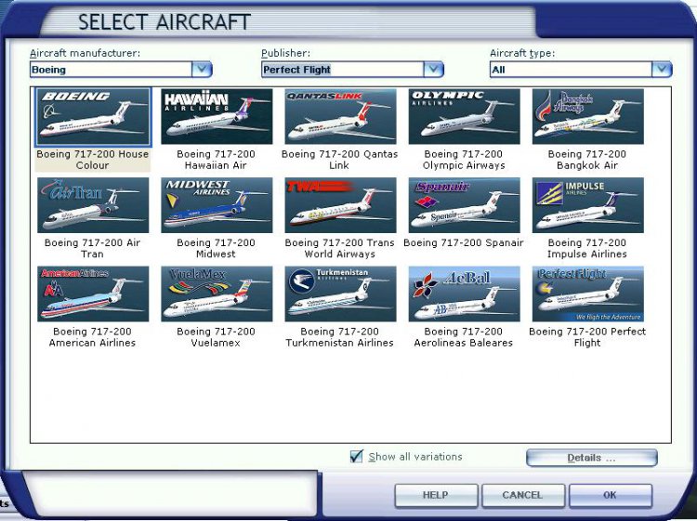697x521 pixels.
Task: Select the Bangkok Air 717-200 aircraft
Action: (587, 117)
